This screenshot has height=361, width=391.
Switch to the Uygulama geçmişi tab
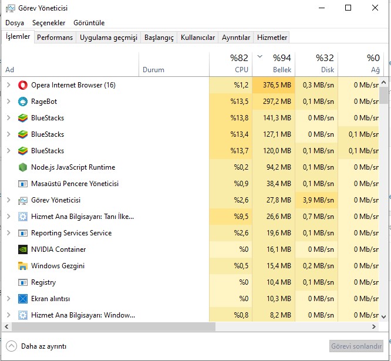tap(109, 38)
